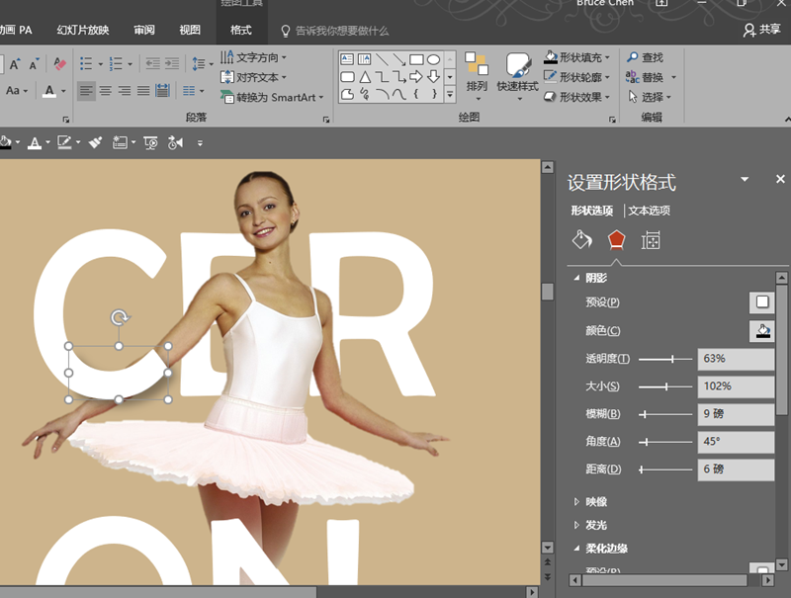This screenshot has width=791, height=598.
Task: Open the 对齐文本 align text dropdown
Action: pos(254,77)
